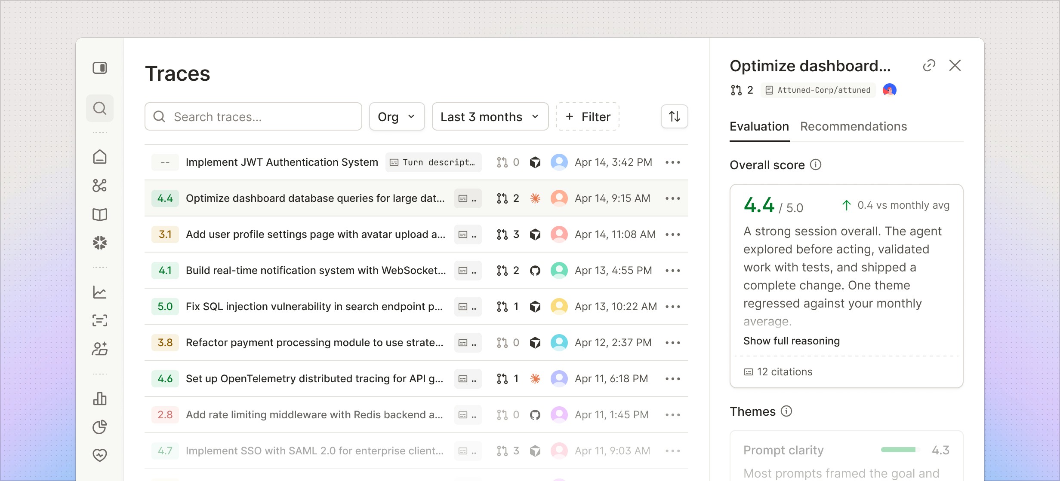
Task: Switch to the Recommendations tab
Action: 854,127
